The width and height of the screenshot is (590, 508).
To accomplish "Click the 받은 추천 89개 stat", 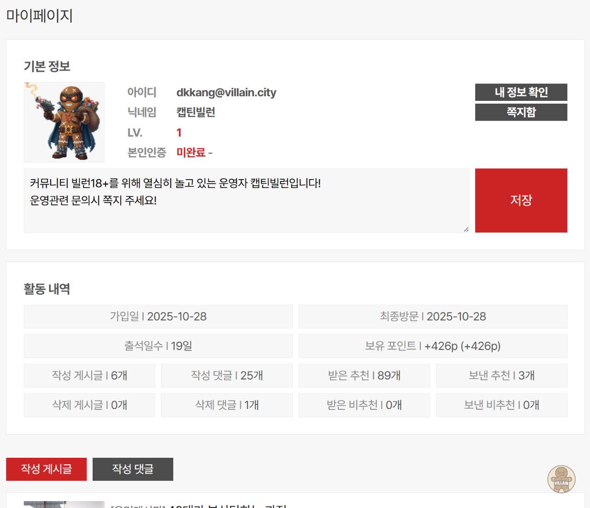I will point(364,375).
